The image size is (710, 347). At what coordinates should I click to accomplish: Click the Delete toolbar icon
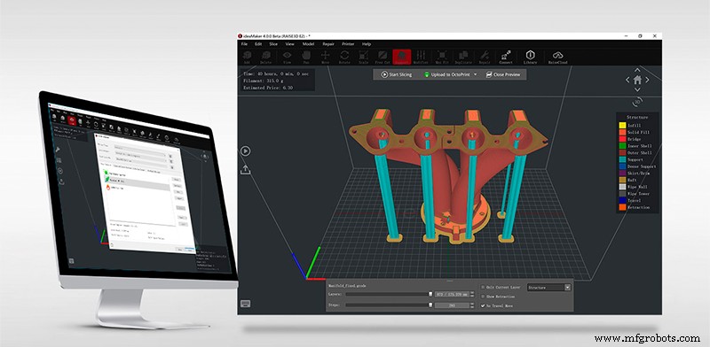[265, 57]
